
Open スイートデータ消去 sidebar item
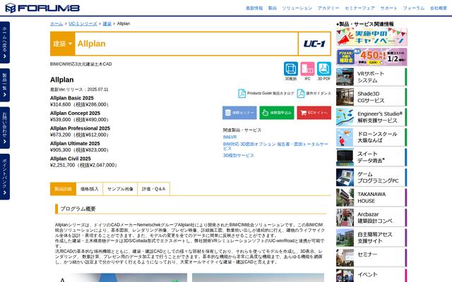pos(371,157)
